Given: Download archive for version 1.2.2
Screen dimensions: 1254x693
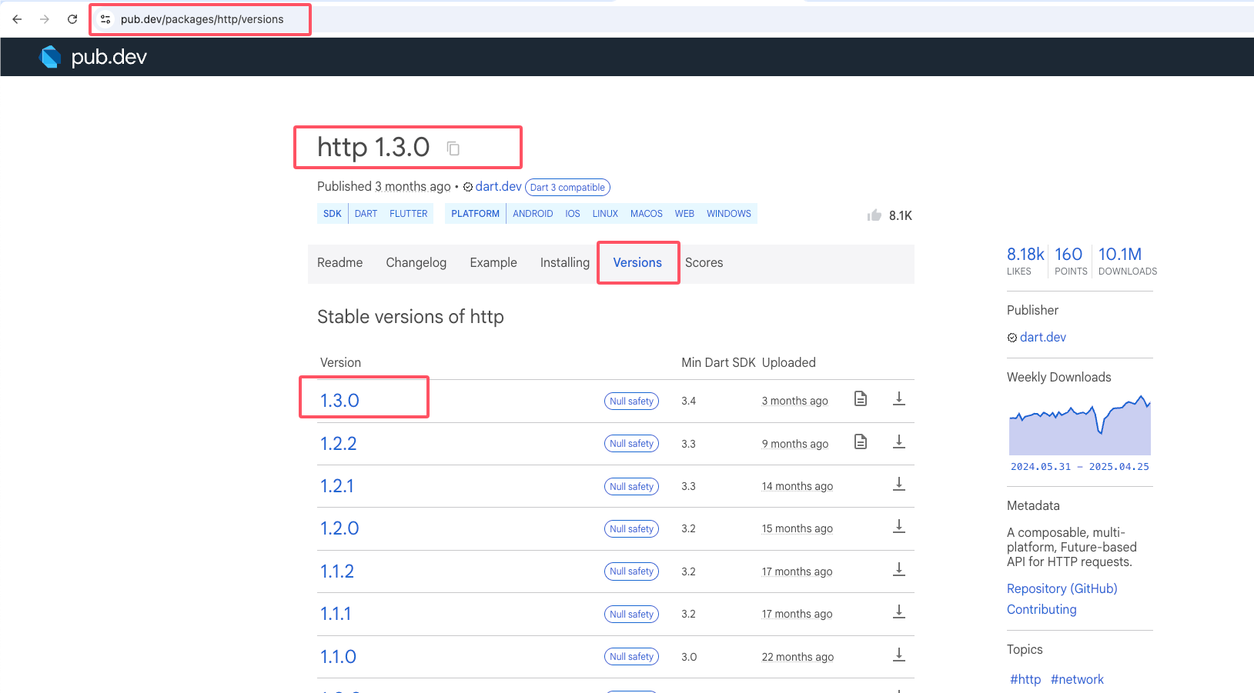Looking at the screenshot, I should (898, 441).
